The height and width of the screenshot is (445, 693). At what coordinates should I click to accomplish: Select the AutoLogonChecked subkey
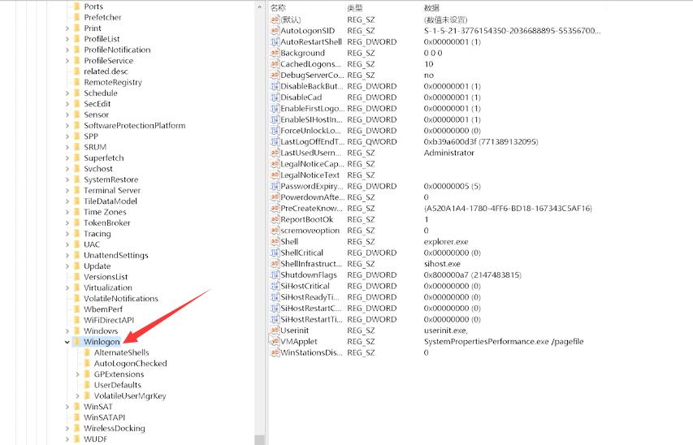pos(130,363)
